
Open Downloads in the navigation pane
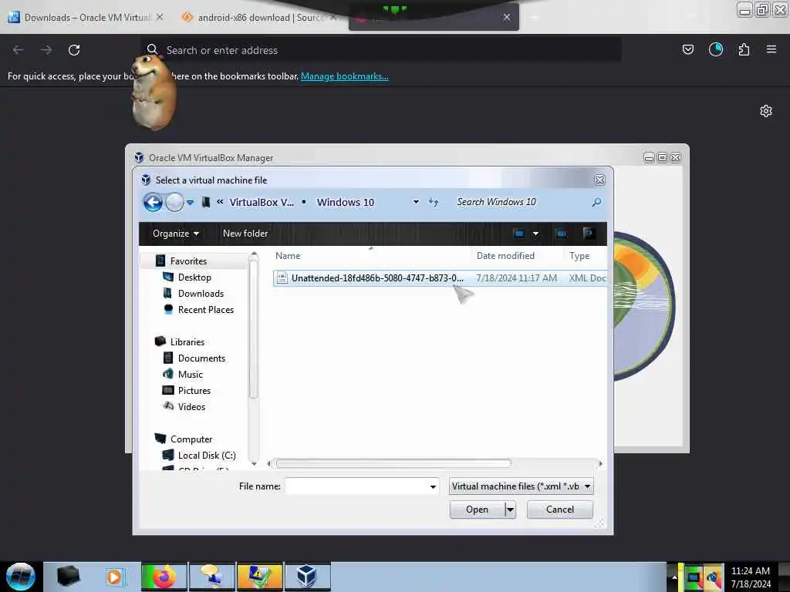tap(201, 294)
